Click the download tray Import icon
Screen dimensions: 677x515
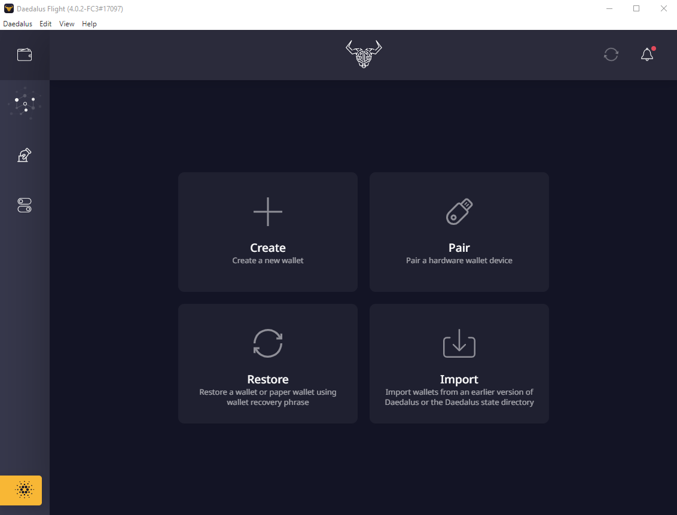click(459, 343)
